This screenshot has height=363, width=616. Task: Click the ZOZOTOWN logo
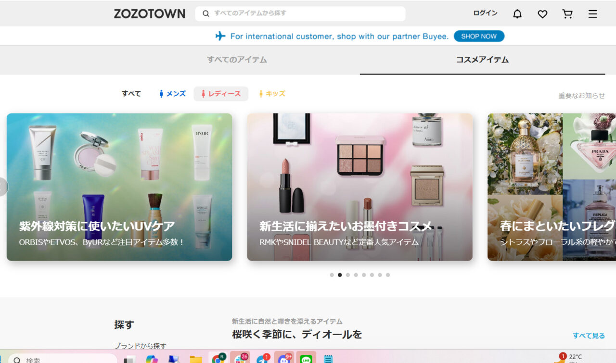pos(150,13)
